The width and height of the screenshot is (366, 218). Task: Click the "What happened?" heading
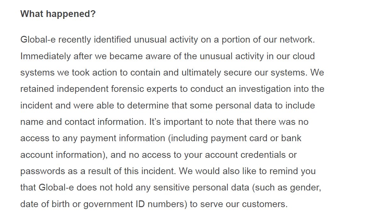[58, 14]
